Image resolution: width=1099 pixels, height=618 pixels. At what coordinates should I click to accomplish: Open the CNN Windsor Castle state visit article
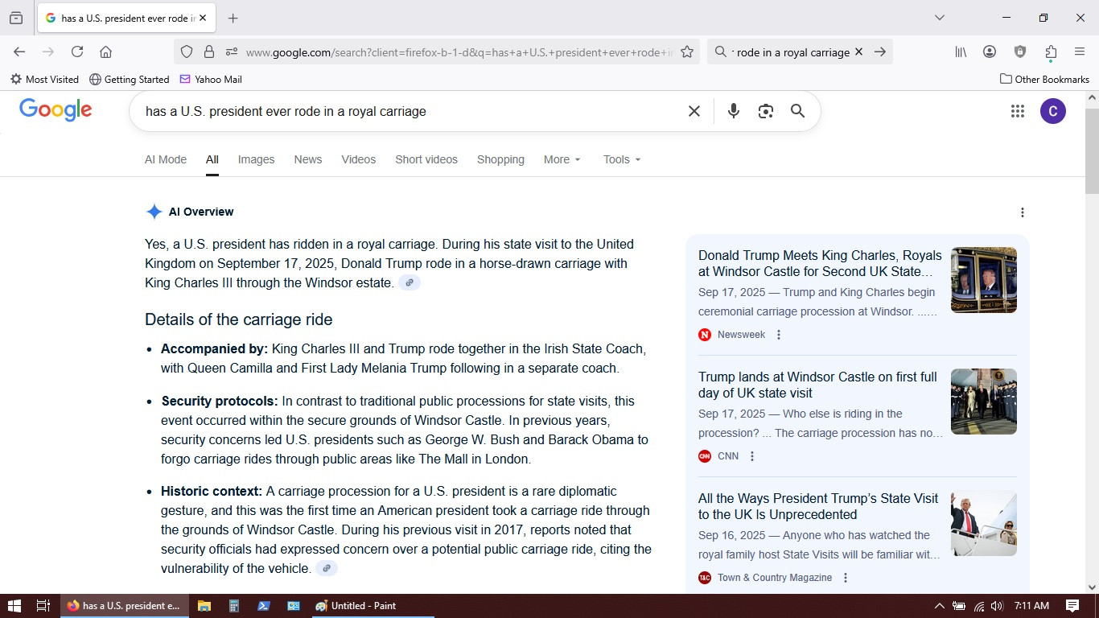pos(817,385)
